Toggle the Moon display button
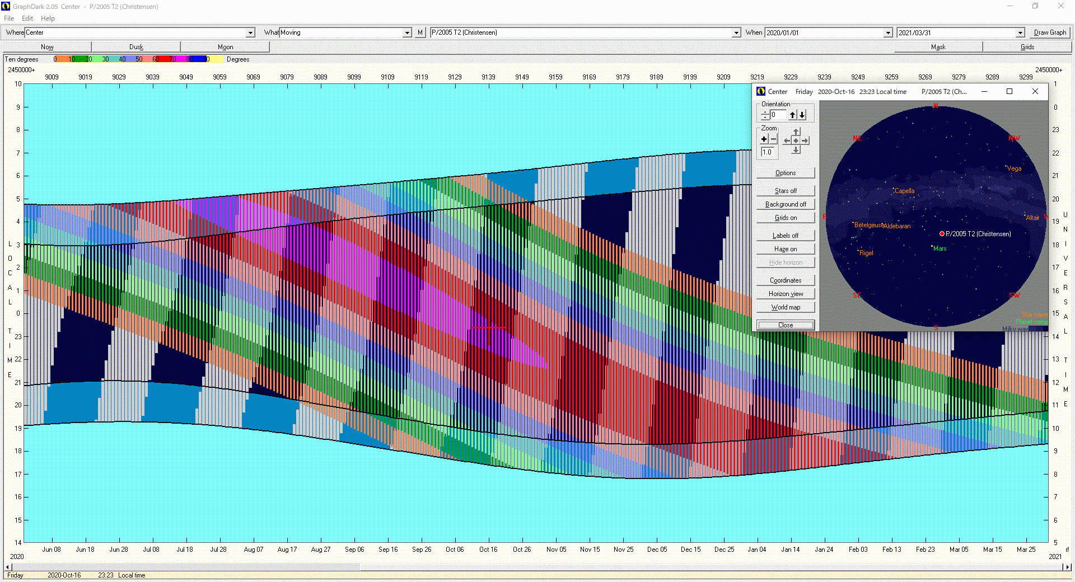Viewport: 1075px width, 582px height. coord(225,47)
